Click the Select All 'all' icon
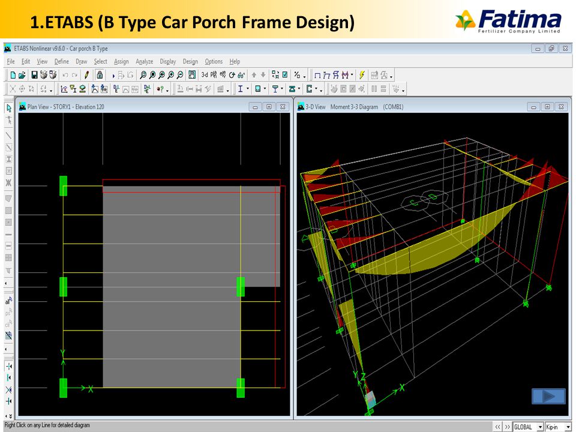This screenshot has height=432, width=576. 8,301
